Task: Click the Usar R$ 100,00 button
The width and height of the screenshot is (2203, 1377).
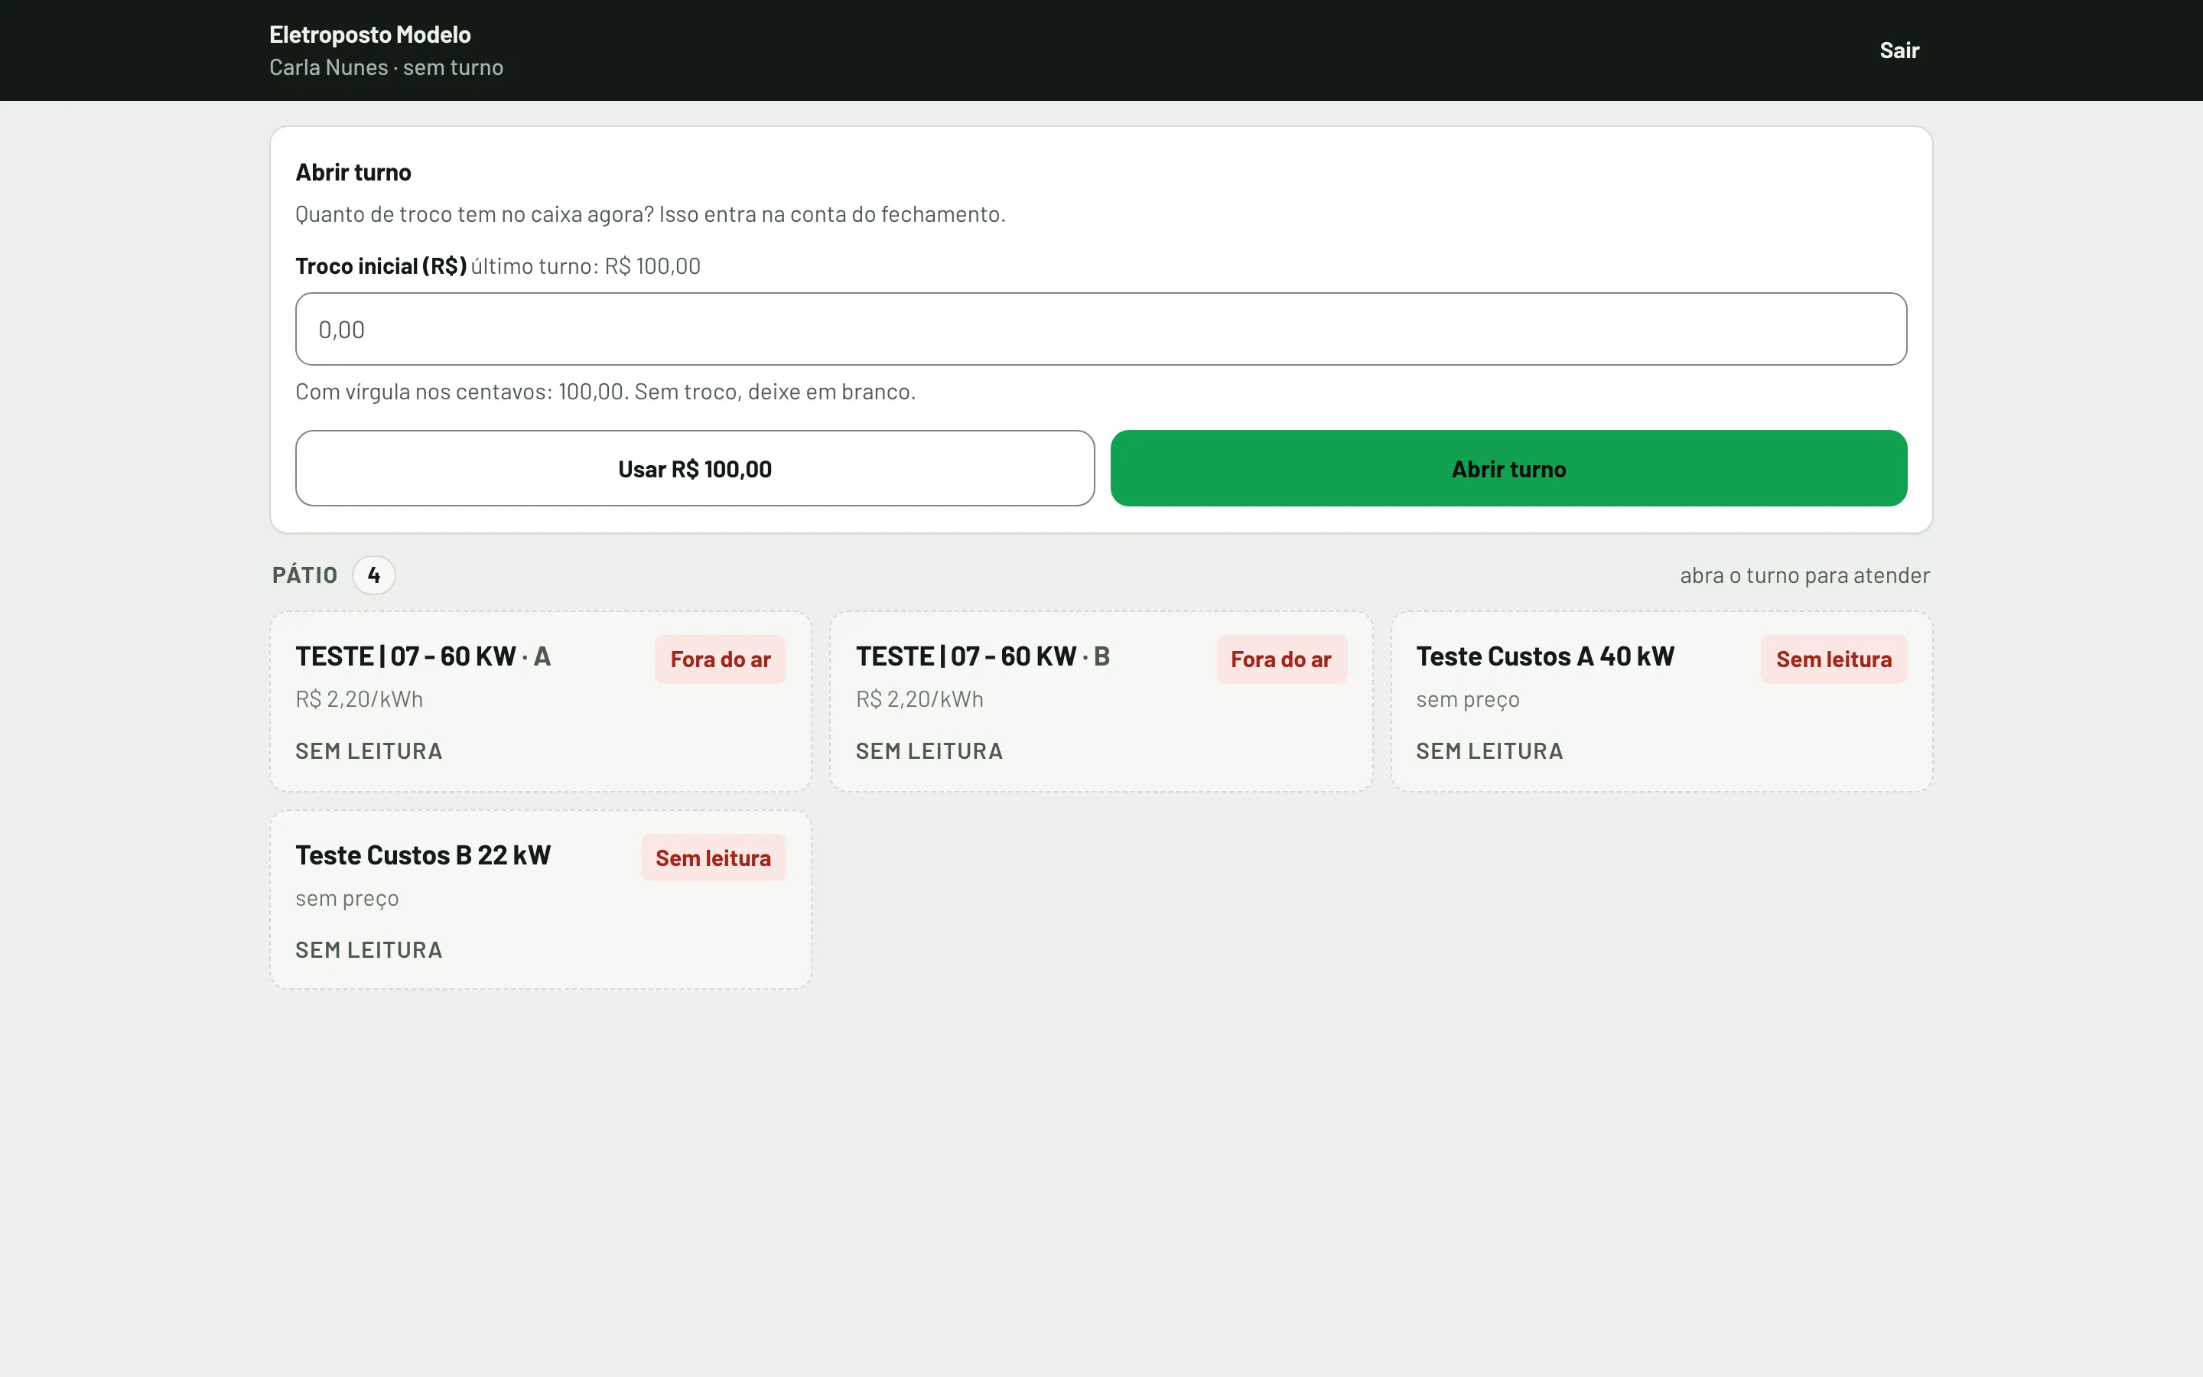Action: click(x=695, y=468)
